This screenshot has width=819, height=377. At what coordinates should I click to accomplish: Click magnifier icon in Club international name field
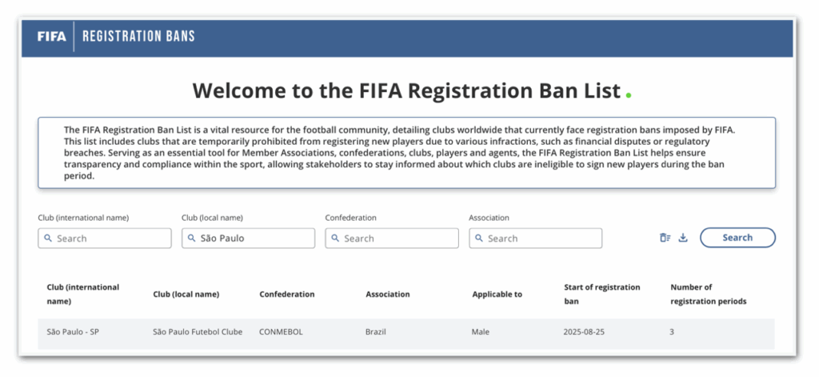48,239
